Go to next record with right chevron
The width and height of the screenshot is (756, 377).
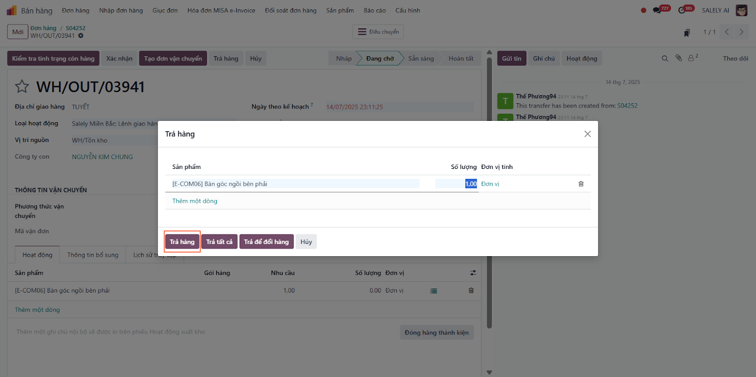point(741,32)
